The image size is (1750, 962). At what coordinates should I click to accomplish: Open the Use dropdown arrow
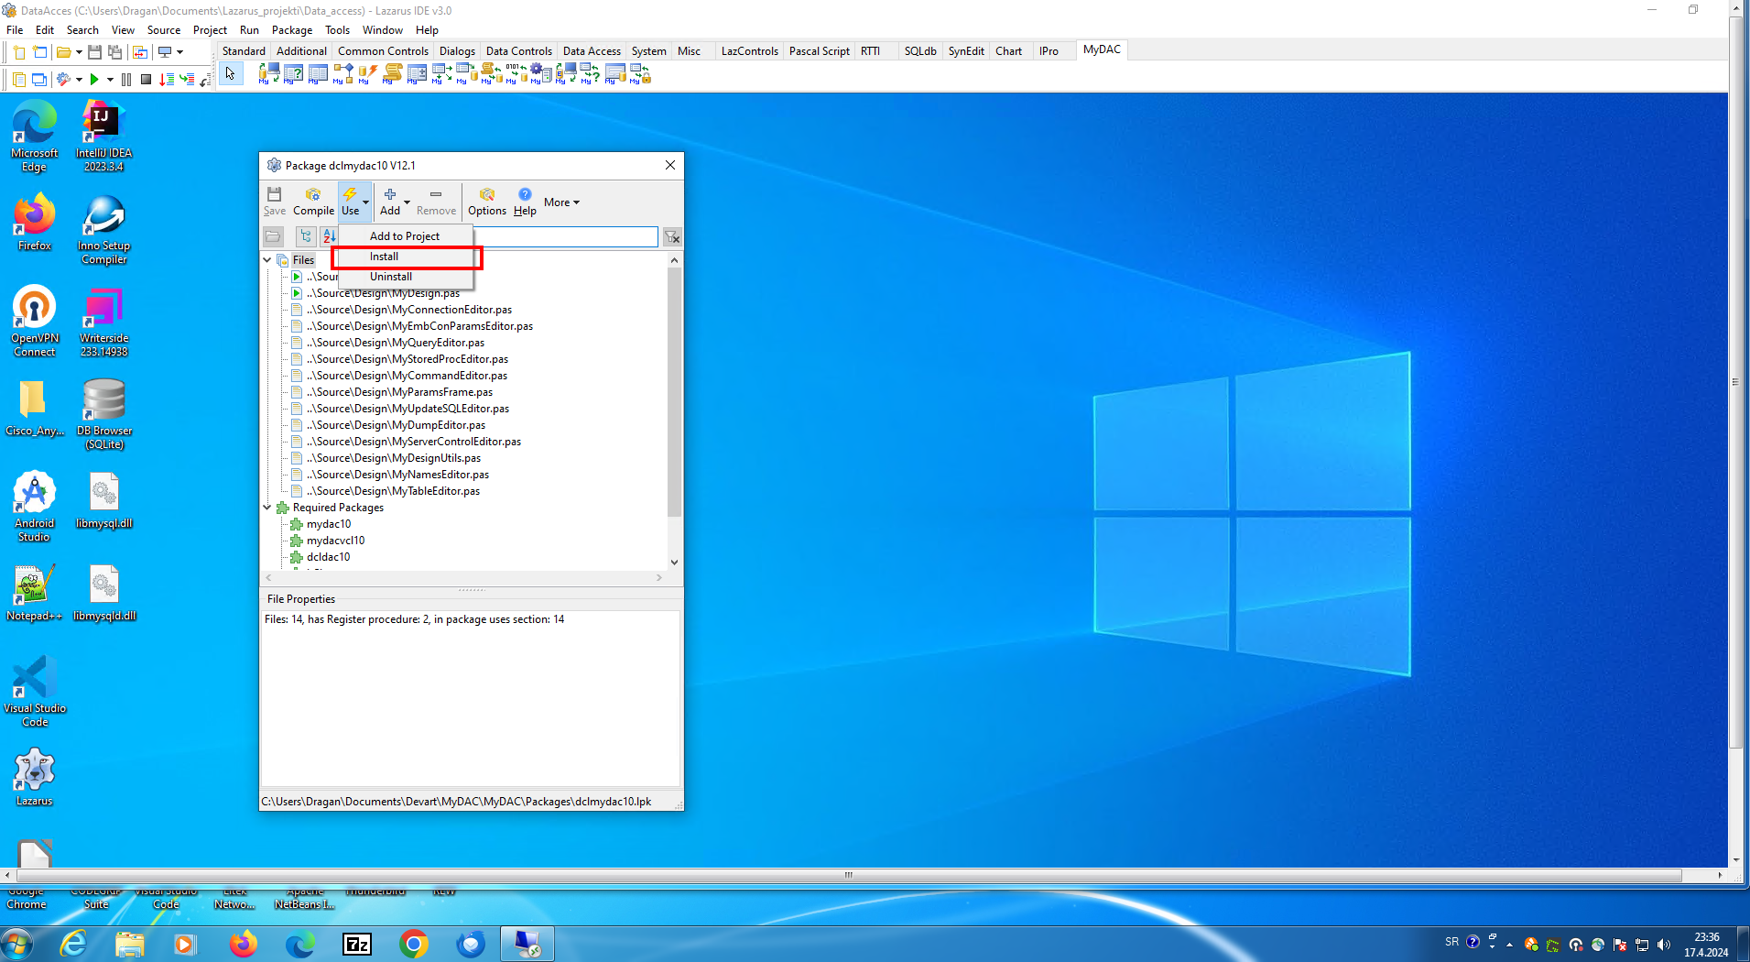[x=365, y=202]
